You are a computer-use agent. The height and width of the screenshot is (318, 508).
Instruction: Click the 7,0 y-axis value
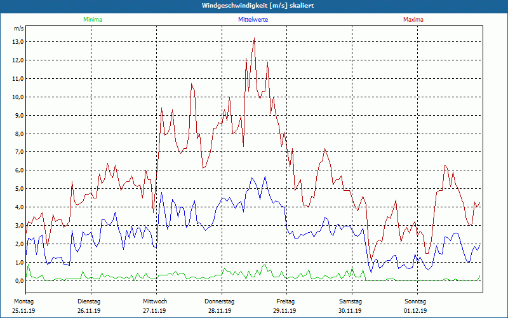(19, 152)
